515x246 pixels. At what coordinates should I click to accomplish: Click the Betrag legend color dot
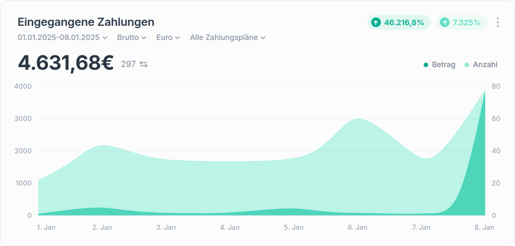[x=426, y=65]
